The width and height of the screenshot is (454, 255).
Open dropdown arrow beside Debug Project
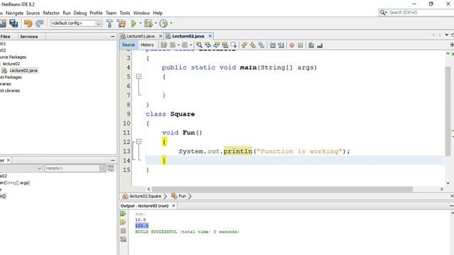coord(156,23)
